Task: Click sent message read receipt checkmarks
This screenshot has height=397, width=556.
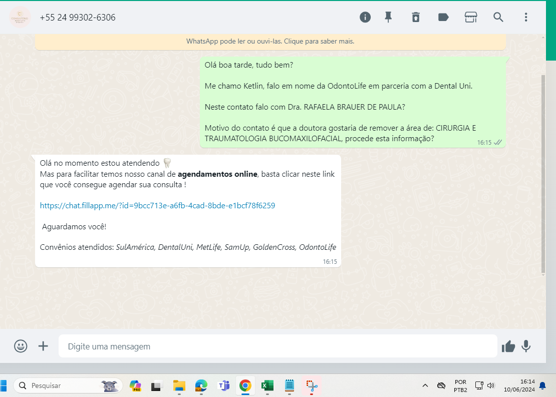Action: tap(498, 143)
